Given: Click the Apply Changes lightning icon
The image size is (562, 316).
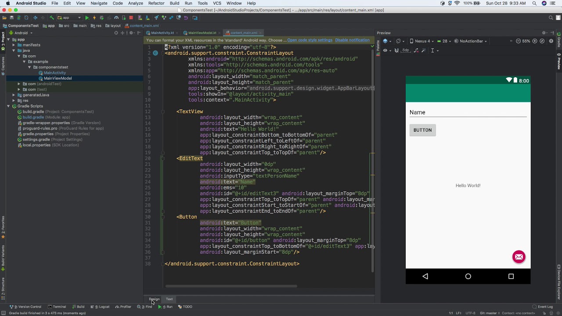Looking at the screenshot, I should click(x=94, y=18).
